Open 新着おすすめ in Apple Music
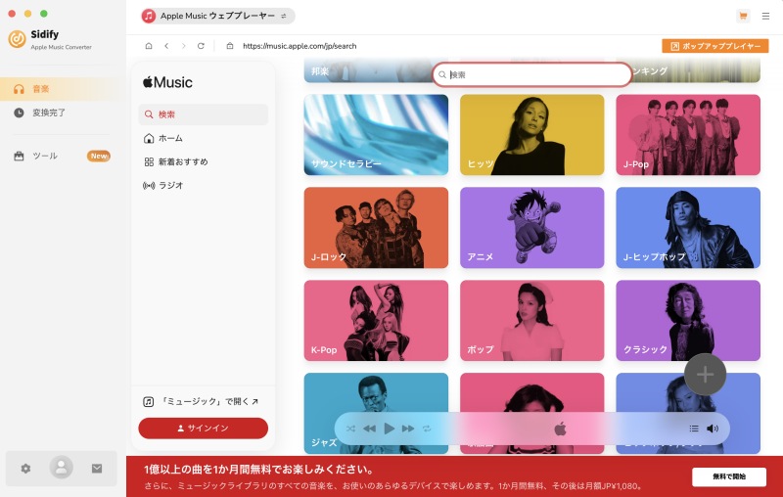 [x=204, y=161]
